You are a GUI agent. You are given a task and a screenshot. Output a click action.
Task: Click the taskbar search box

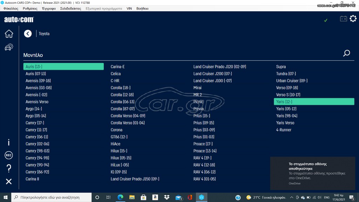coord(51,197)
